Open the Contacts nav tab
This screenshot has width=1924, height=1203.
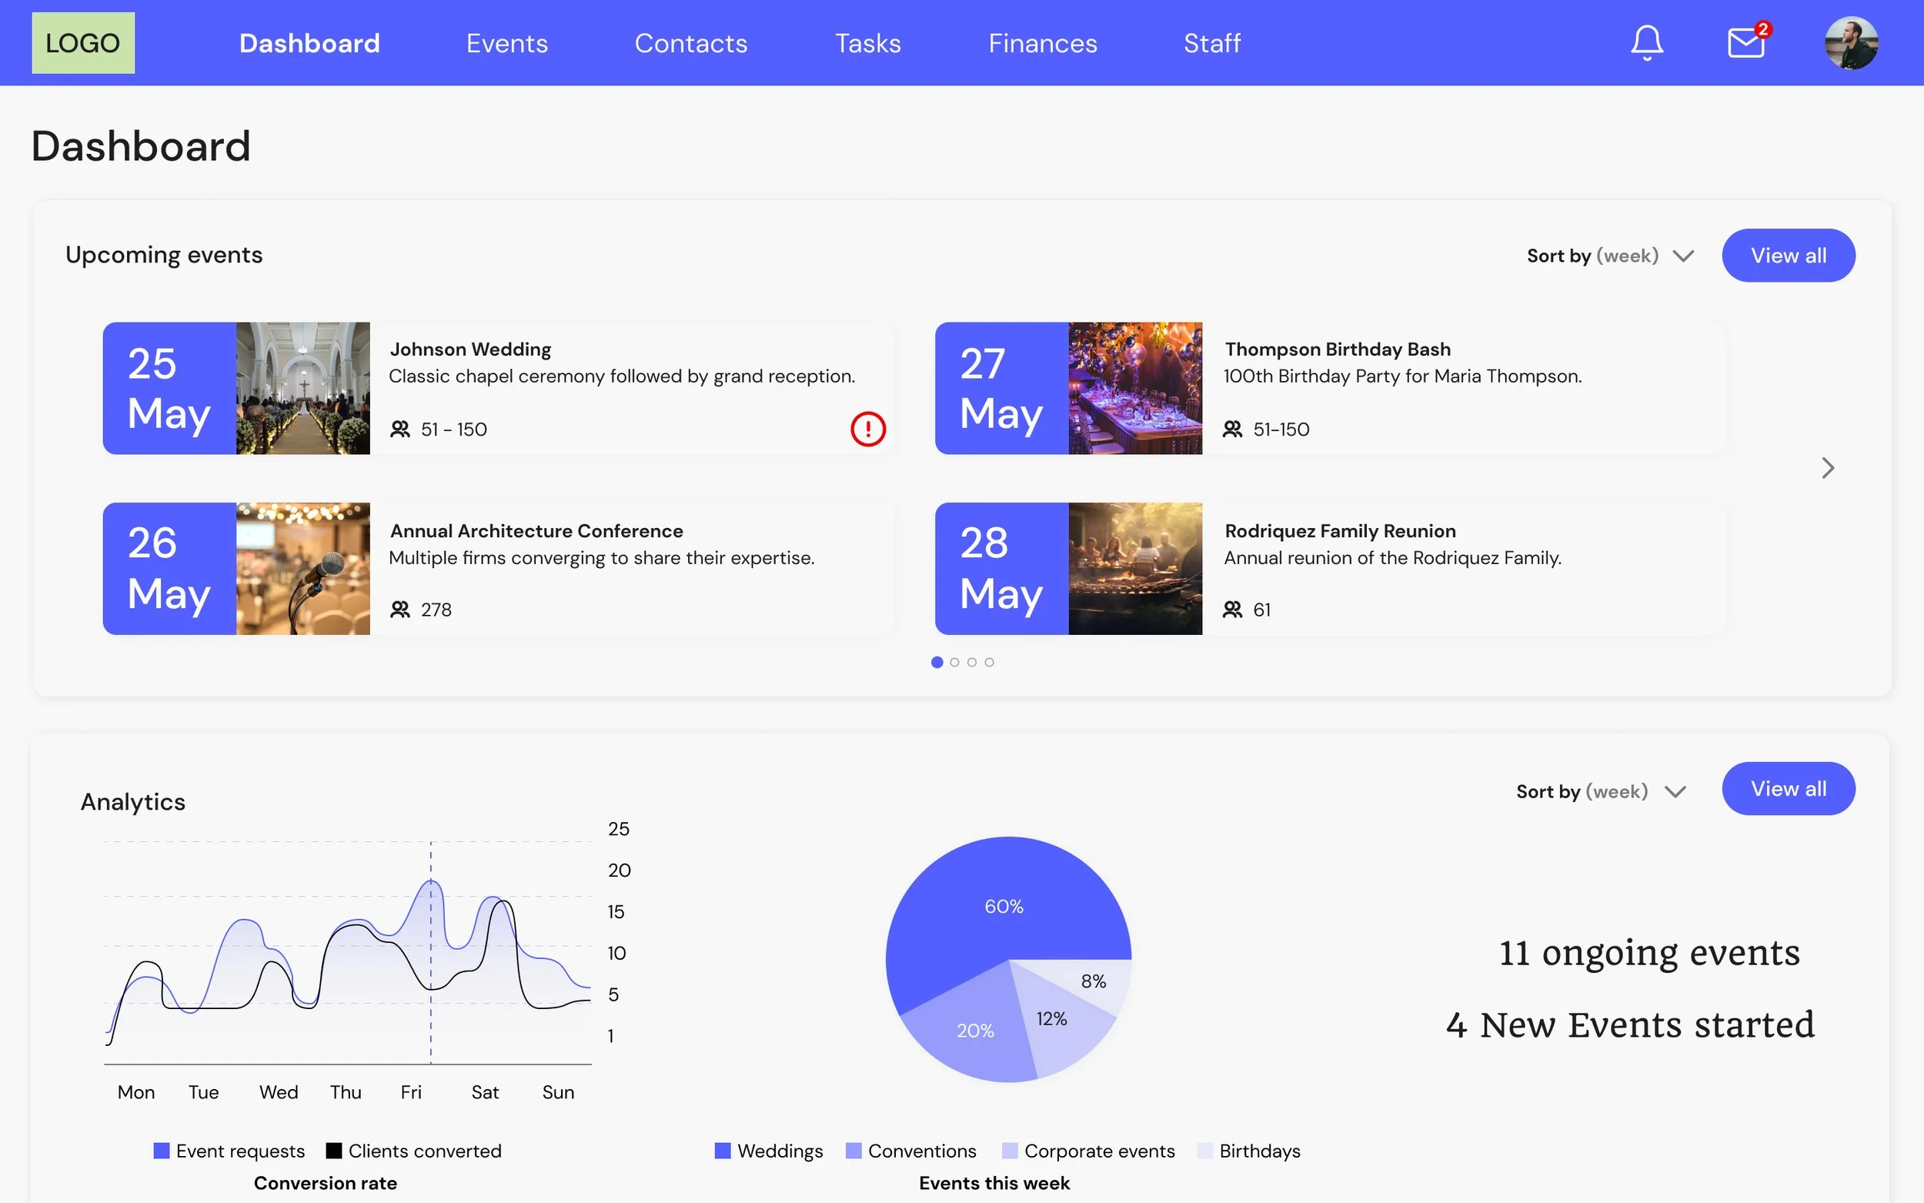point(690,43)
